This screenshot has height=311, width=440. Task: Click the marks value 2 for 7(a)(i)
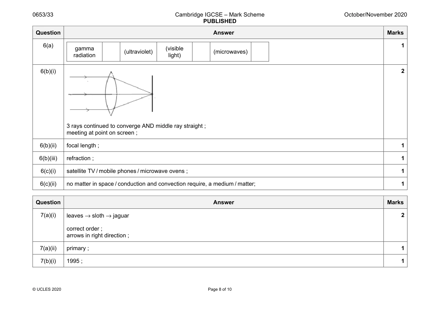tap(403, 215)
